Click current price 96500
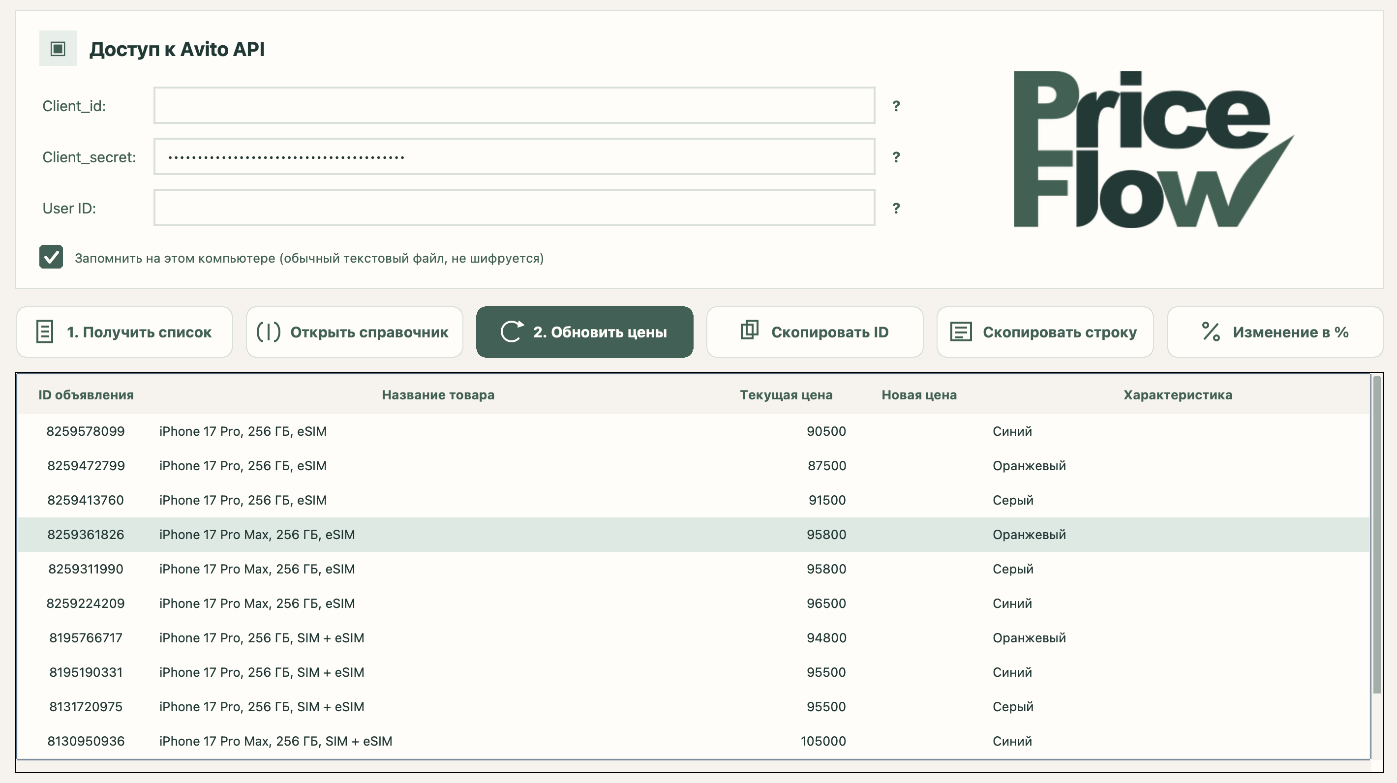This screenshot has height=783, width=1397. click(826, 603)
